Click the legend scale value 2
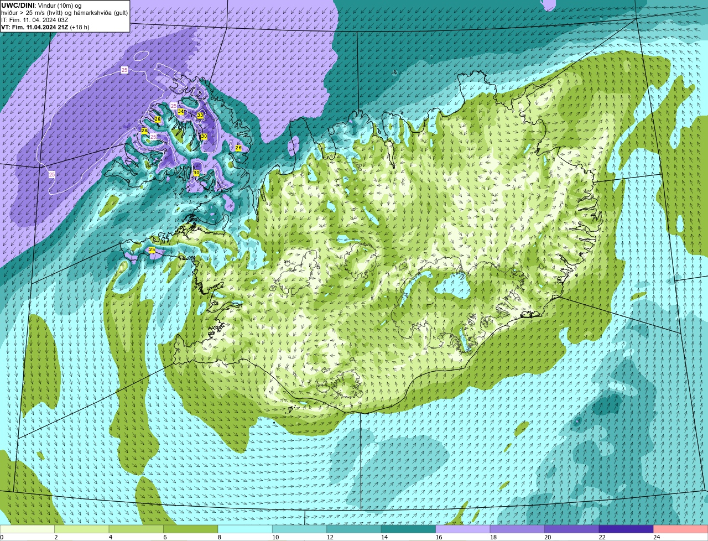The width and height of the screenshot is (708, 541). [x=56, y=537]
